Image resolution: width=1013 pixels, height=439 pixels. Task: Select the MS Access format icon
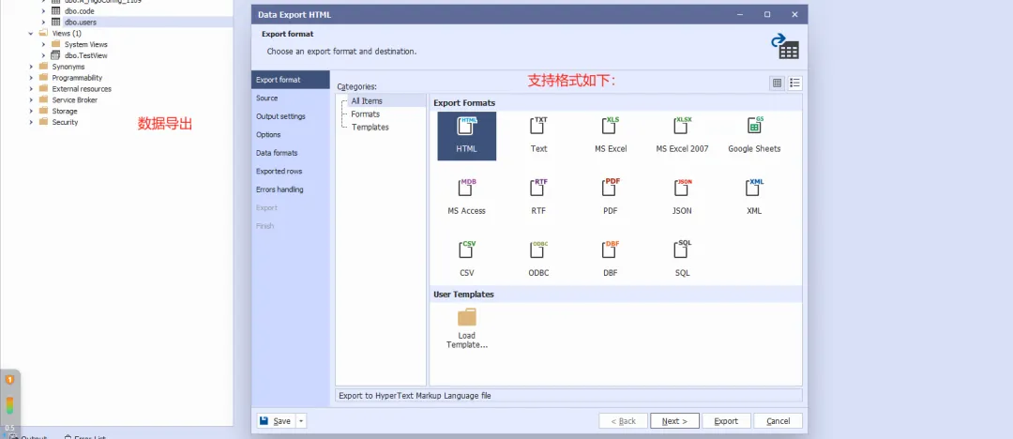(x=467, y=188)
